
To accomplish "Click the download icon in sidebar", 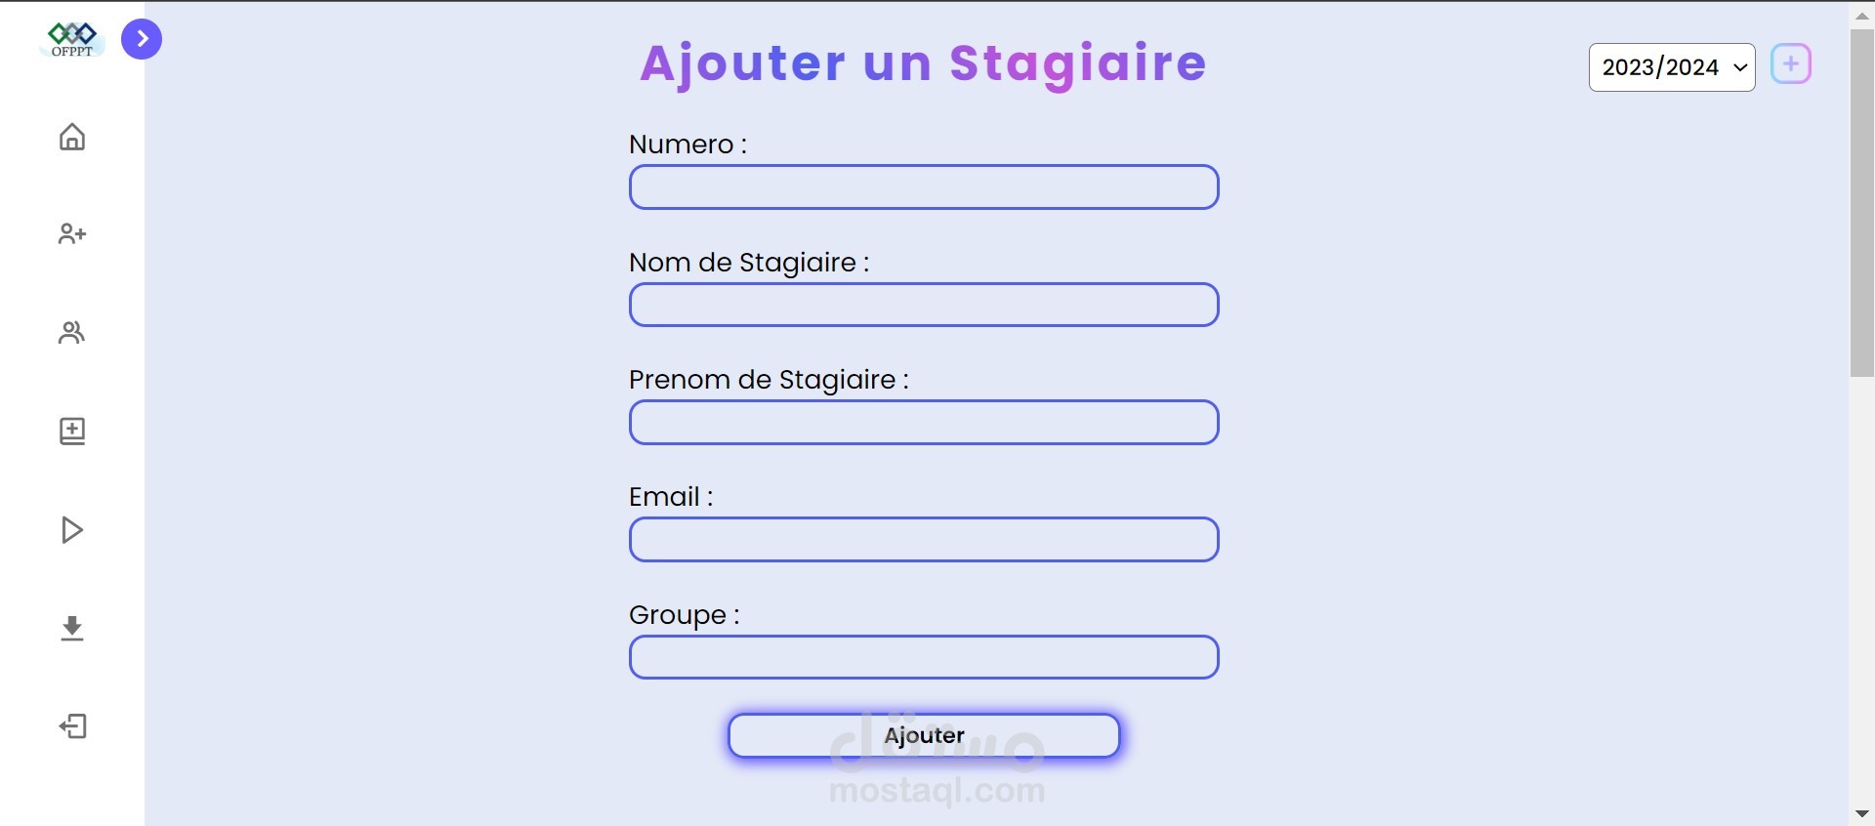I will click(x=72, y=628).
